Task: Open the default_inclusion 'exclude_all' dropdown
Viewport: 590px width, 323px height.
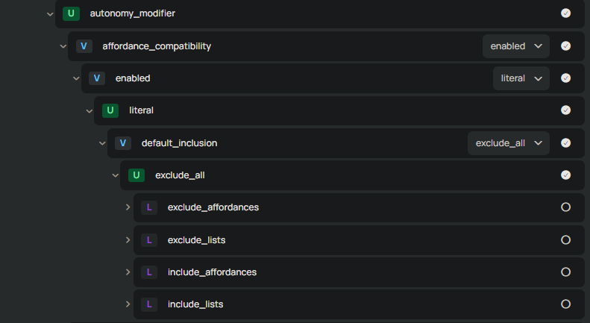Action: coord(508,142)
